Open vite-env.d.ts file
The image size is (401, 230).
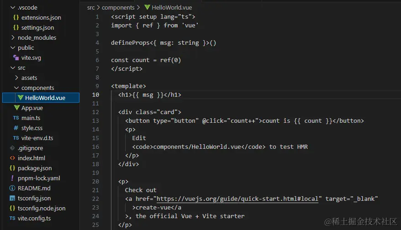coord(37,138)
